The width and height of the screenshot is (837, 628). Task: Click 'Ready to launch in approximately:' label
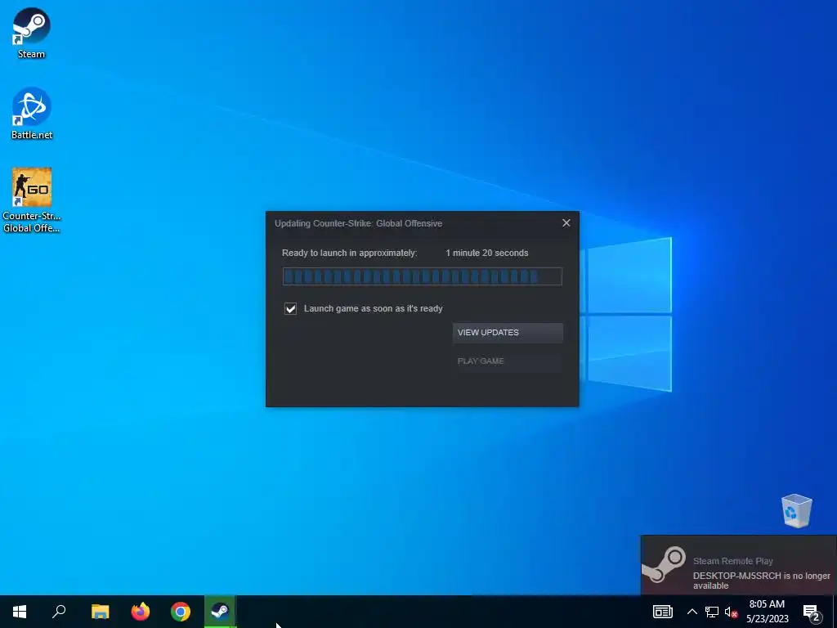coord(349,253)
